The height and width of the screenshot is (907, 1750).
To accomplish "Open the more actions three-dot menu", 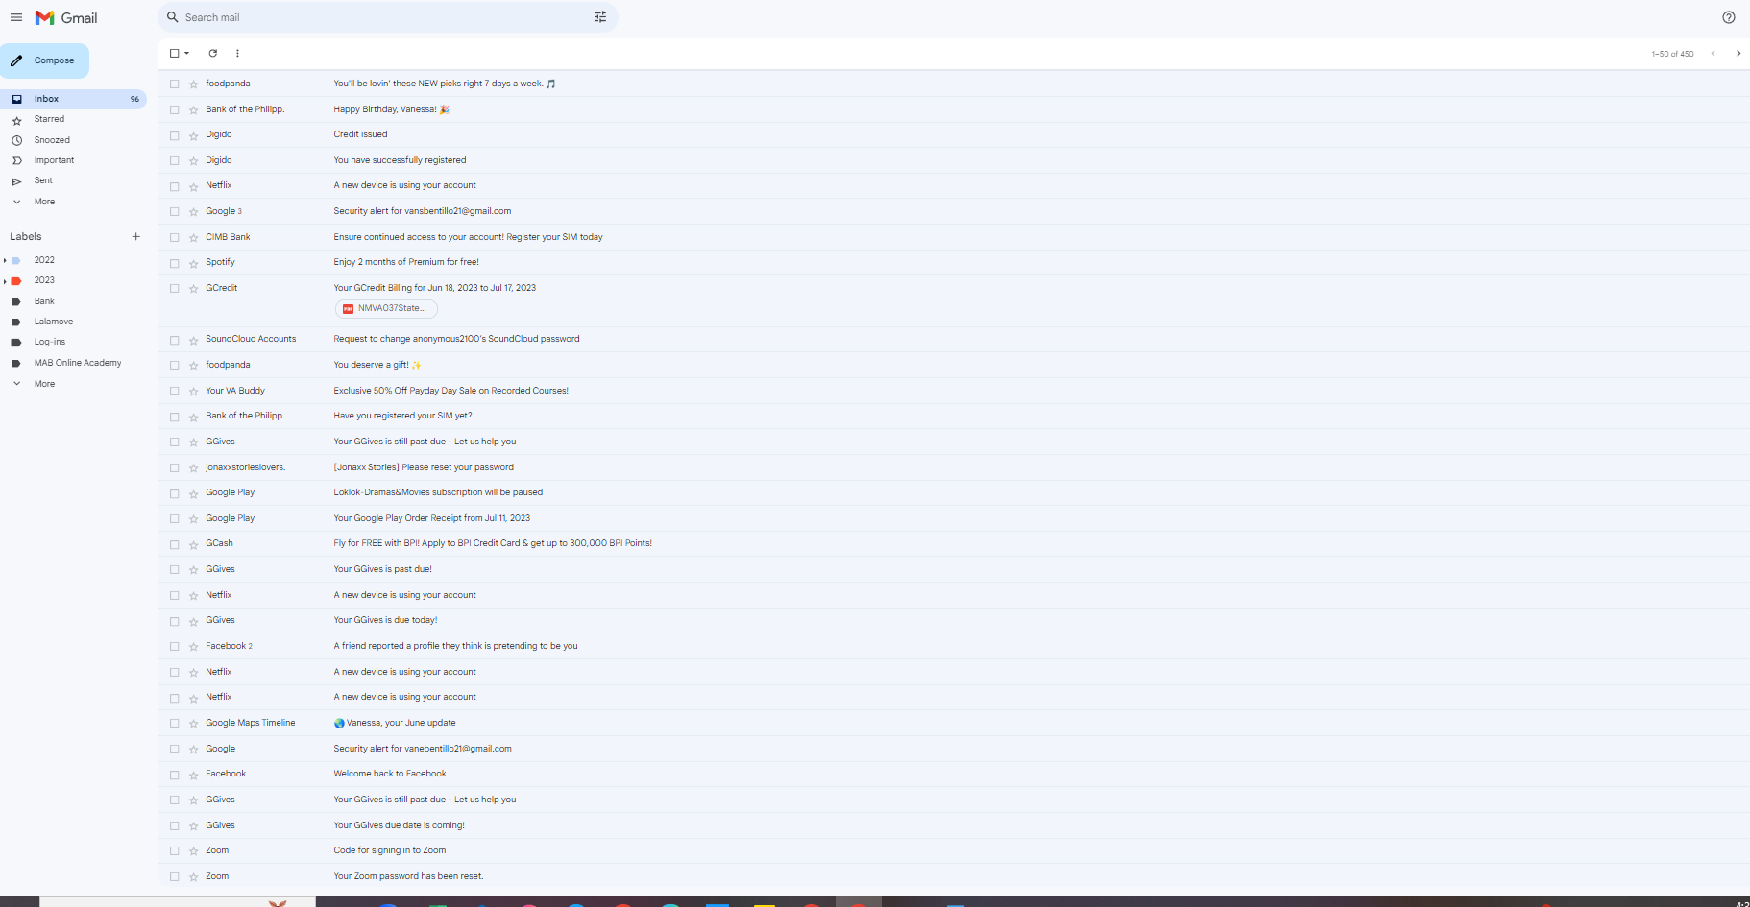I will pos(237,53).
